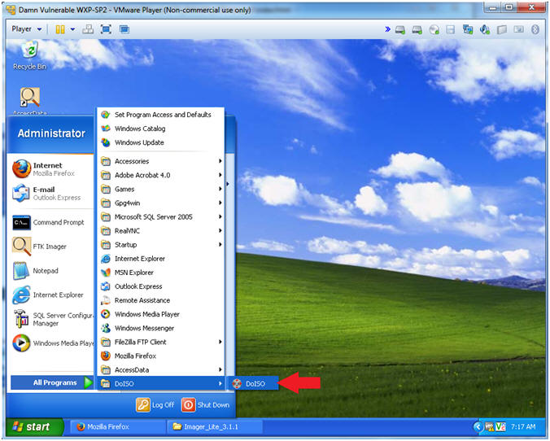Switch to Mozilla Firefox taskbar button
The width and height of the screenshot is (550, 441).
[116, 427]
